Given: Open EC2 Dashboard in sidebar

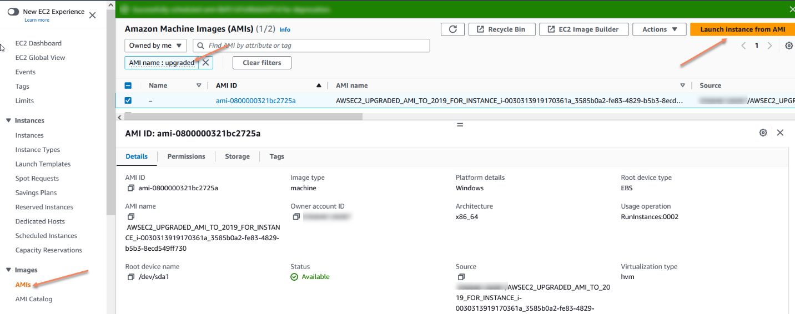Looking at the screenshot, I should coord(38,43).
